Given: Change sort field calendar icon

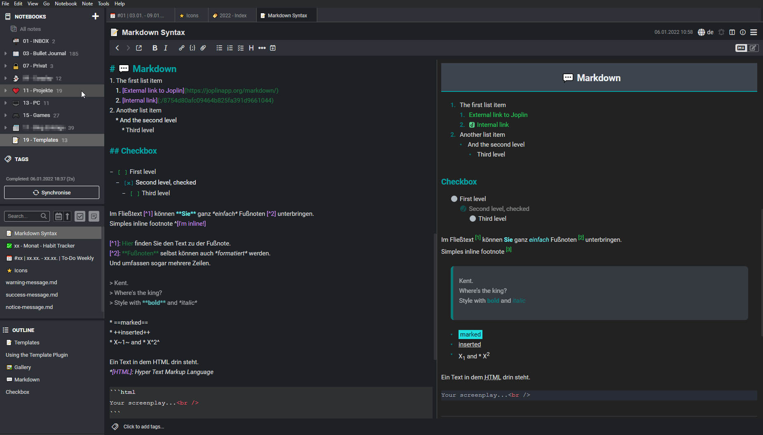Looking at the screenshot, I should click(59, 216).
